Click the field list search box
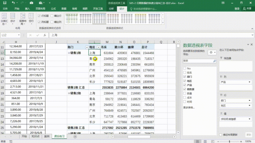This screenshot has width=255, height=143. 199,61
